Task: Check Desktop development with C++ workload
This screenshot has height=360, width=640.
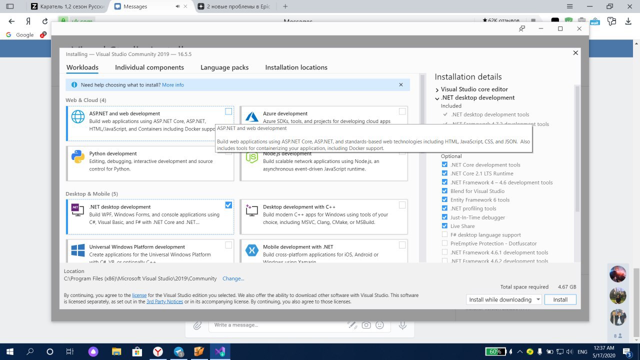Action: [402, 205]
